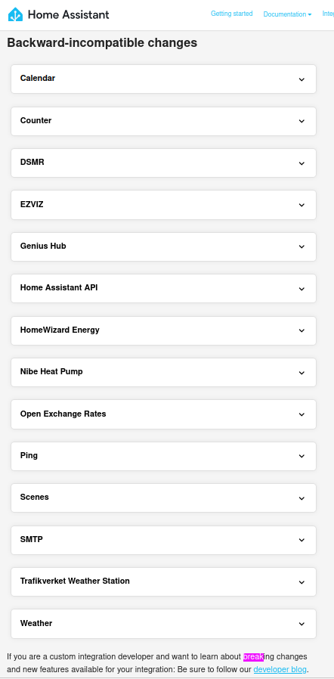Expand the Scenes section
The width and height of the screenshot is (334, 679).
[x=163, y=498]
